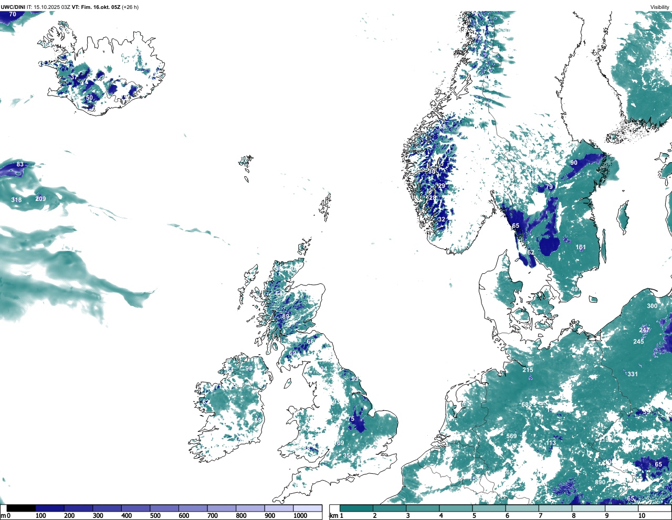Click the '247' visibility value on map
The width and height of the screenshot is (672, 520).
pyautogui.click(x=645, y=330)
